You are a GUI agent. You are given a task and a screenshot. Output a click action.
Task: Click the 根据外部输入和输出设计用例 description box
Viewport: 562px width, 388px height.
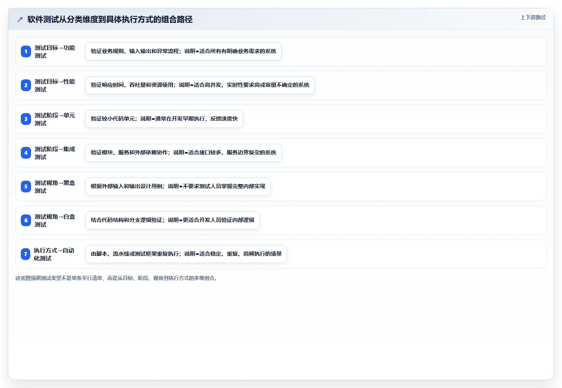[x=178, y=187]
